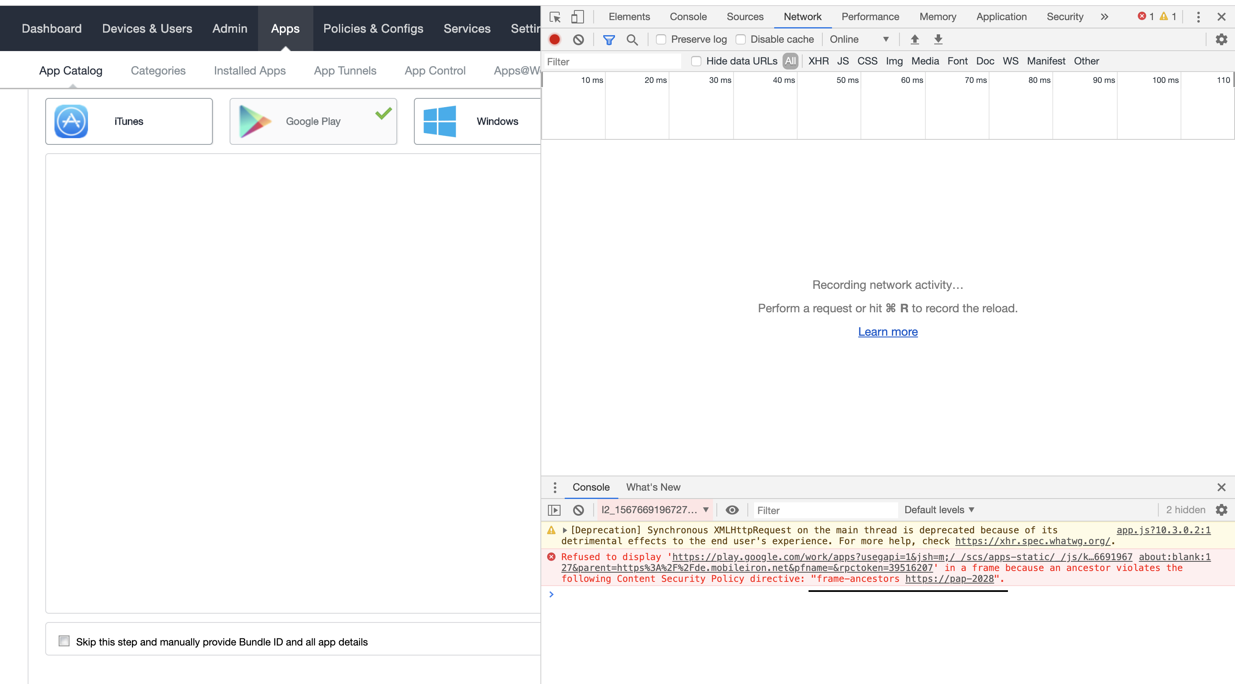Toggle the device toolbar icon
1235x684 pixels.
(x=578, y=16)
